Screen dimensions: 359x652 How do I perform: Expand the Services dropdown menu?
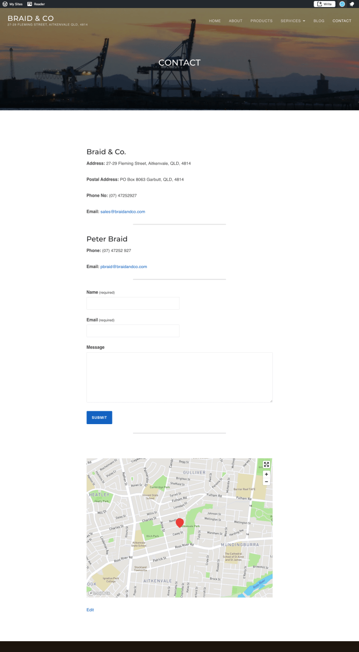[x=293, y=21]
